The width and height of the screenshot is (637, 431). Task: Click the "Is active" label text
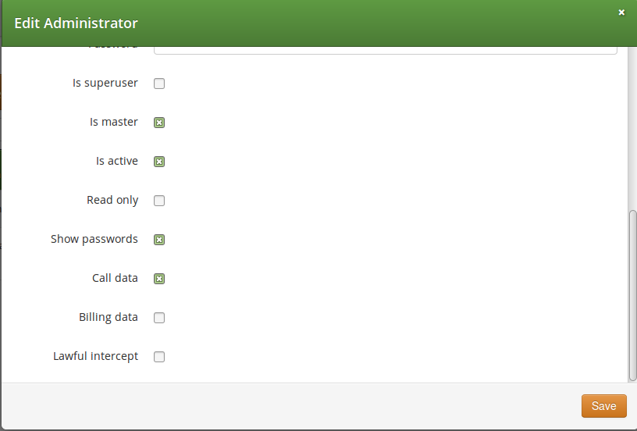click(117, 161)
